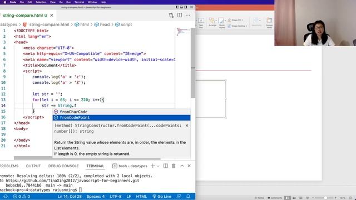Toggle the secondary sidebar layout icon
This screenshot has width=356, height=200.
[x=185, y=7]
